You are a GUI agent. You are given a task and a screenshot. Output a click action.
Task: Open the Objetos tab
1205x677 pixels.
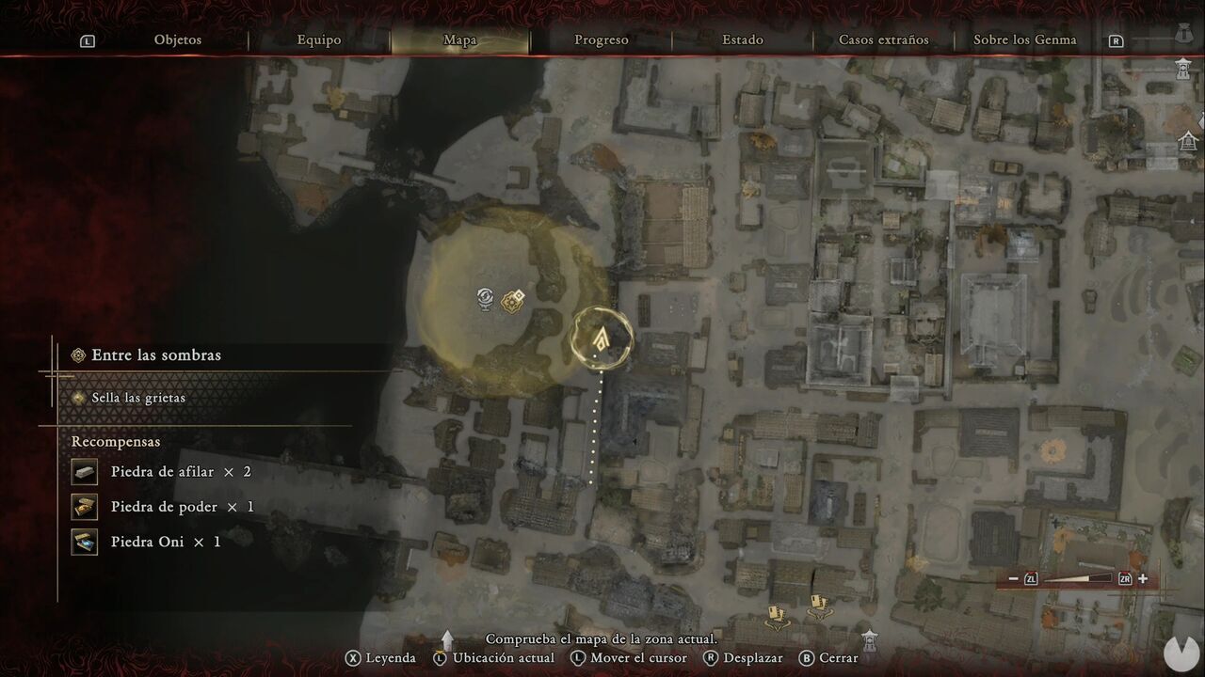[178, 40]
